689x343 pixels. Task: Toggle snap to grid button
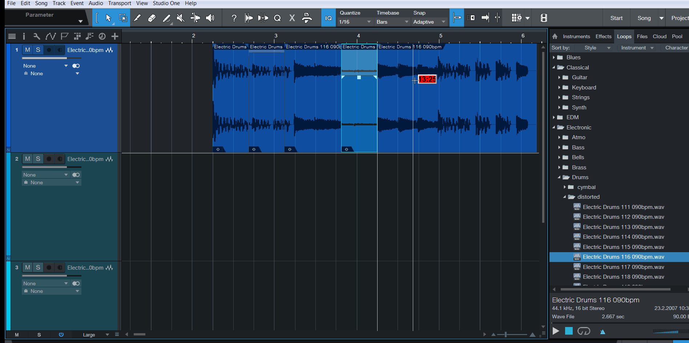[x=457, y=18]
